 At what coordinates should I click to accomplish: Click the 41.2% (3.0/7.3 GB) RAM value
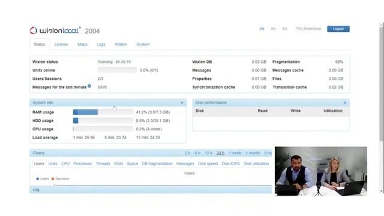click(153, 112)
